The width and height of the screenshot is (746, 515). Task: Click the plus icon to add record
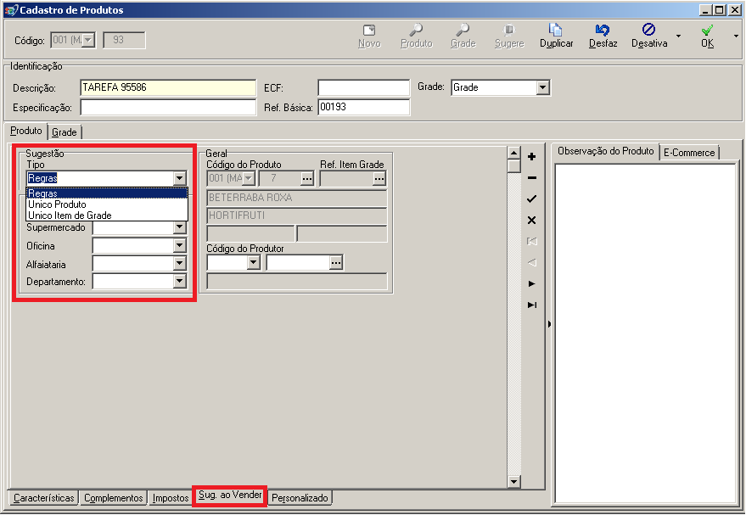[x=532, y=157]
